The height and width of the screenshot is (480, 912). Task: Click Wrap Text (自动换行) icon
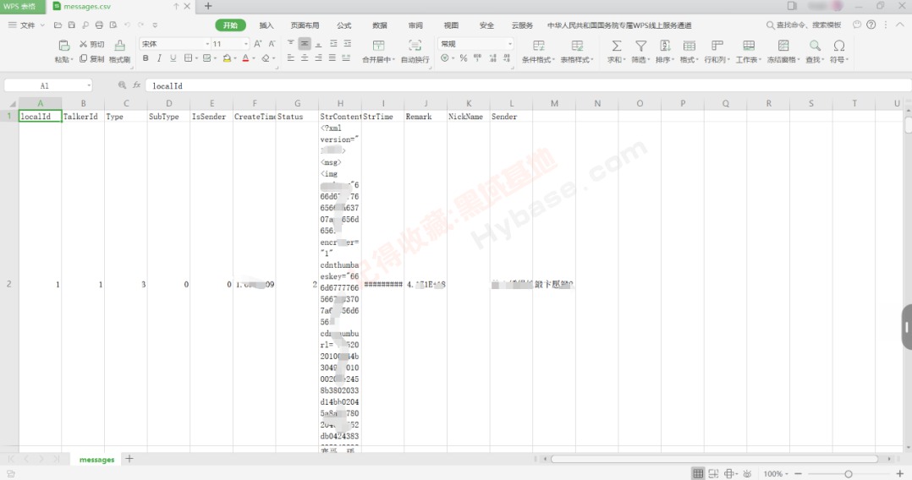pyautogui.click(x=415, y=46)
